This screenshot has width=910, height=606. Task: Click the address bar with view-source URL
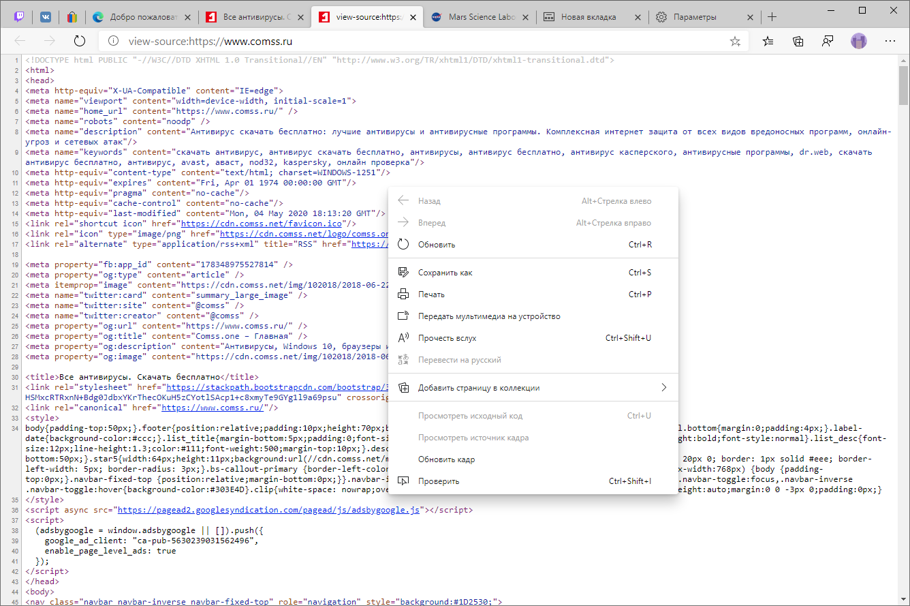pyautogui.click(x=422, y=41)
